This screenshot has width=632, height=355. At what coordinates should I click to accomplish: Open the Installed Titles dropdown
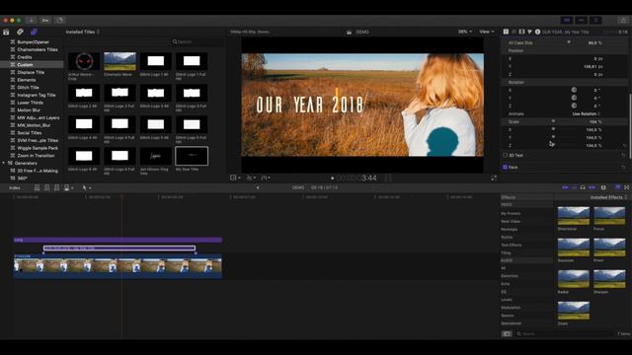pyautogui.click(x=83, y=32)
